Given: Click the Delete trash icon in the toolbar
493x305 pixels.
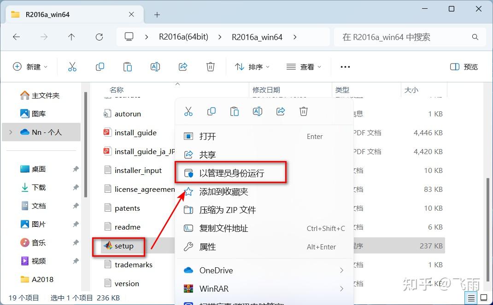Looking at the screenshot, I should coord(211,67).
